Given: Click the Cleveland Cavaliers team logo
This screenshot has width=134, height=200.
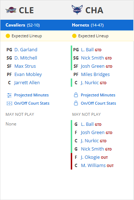Looking at the screenshot, I should (11, 10).
